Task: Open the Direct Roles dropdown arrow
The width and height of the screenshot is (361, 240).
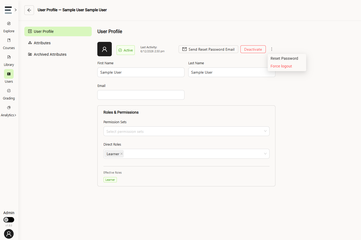Action: [265, 154]
